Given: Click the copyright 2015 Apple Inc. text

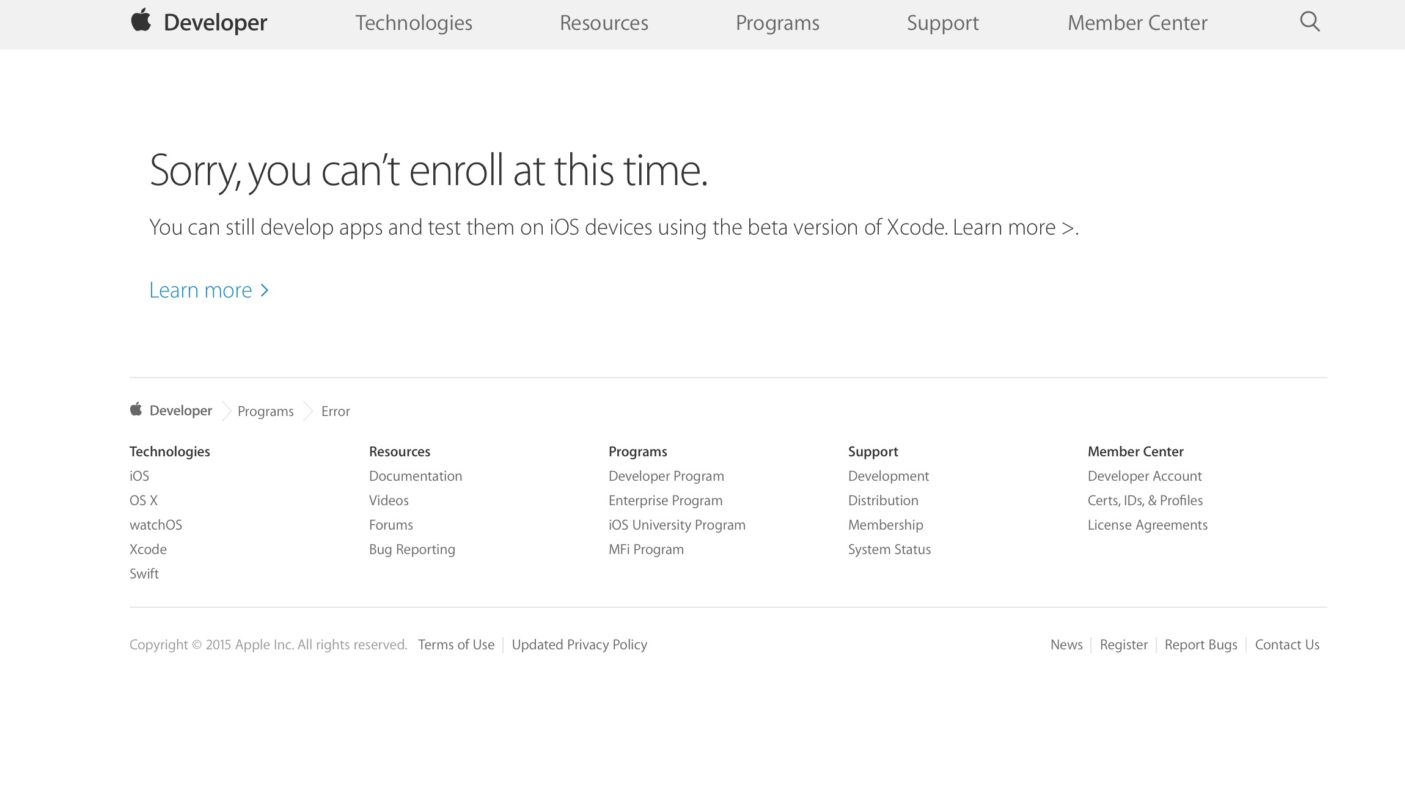Looking at the screenshot, I should [268, 644].
